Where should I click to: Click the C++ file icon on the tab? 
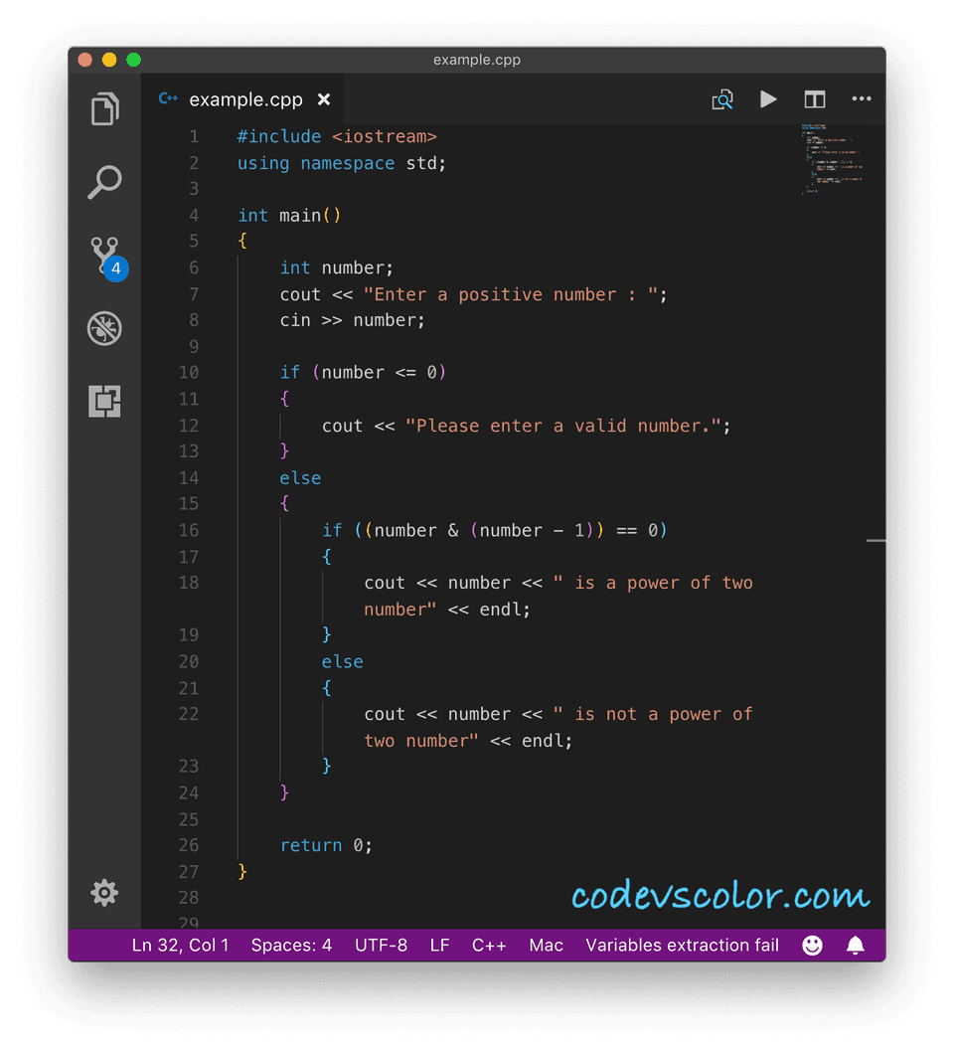168,99
